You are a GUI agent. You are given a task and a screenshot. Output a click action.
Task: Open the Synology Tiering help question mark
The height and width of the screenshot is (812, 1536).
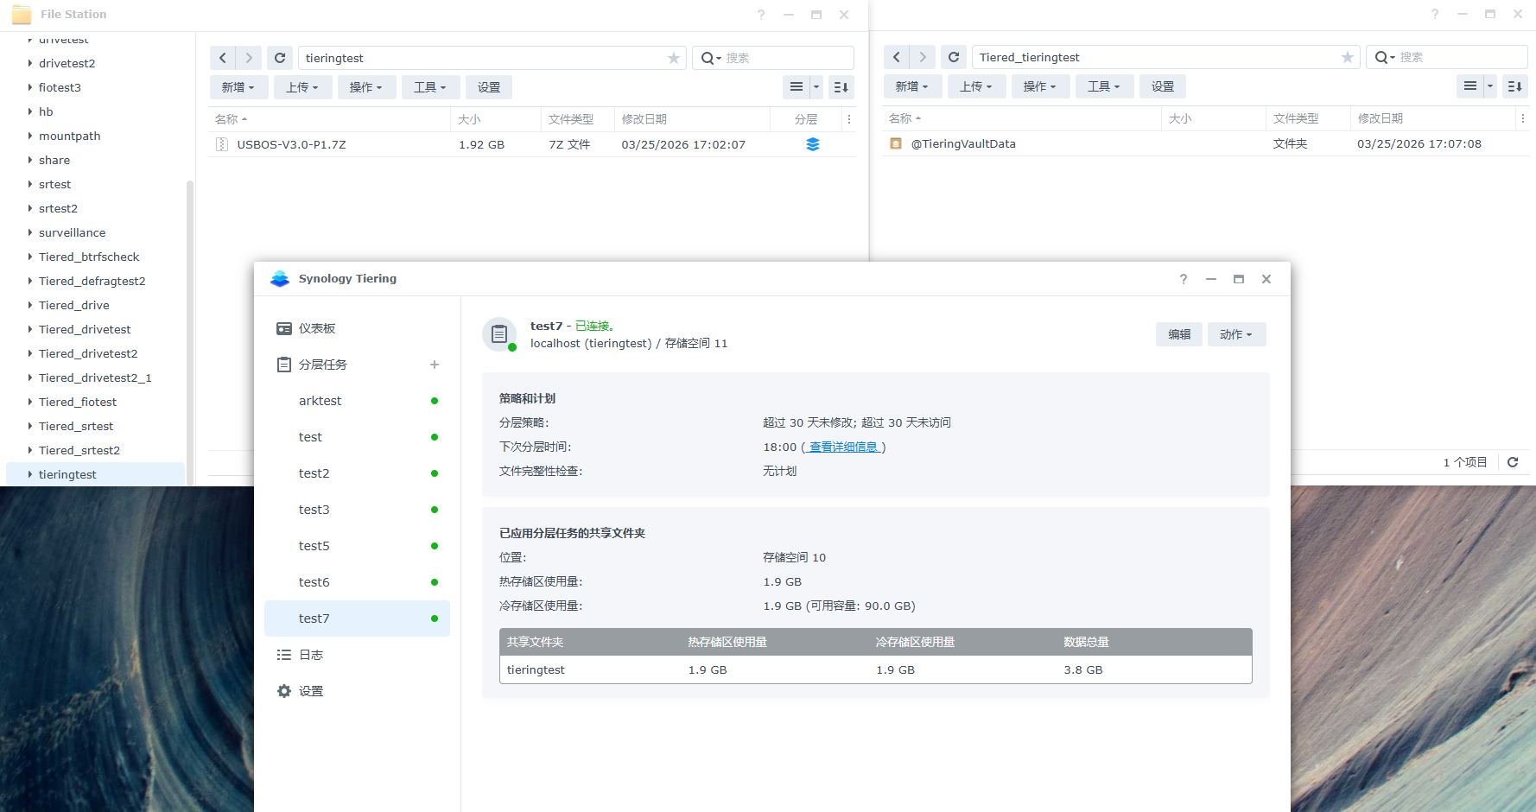point(1184,279)
